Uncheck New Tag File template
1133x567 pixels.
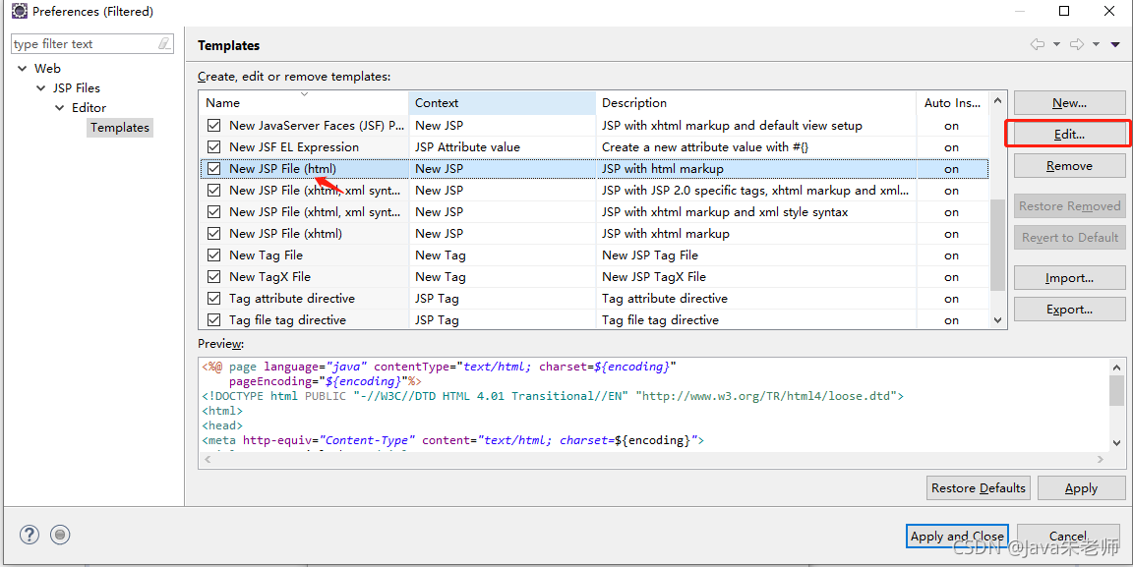tap(213, 255)
